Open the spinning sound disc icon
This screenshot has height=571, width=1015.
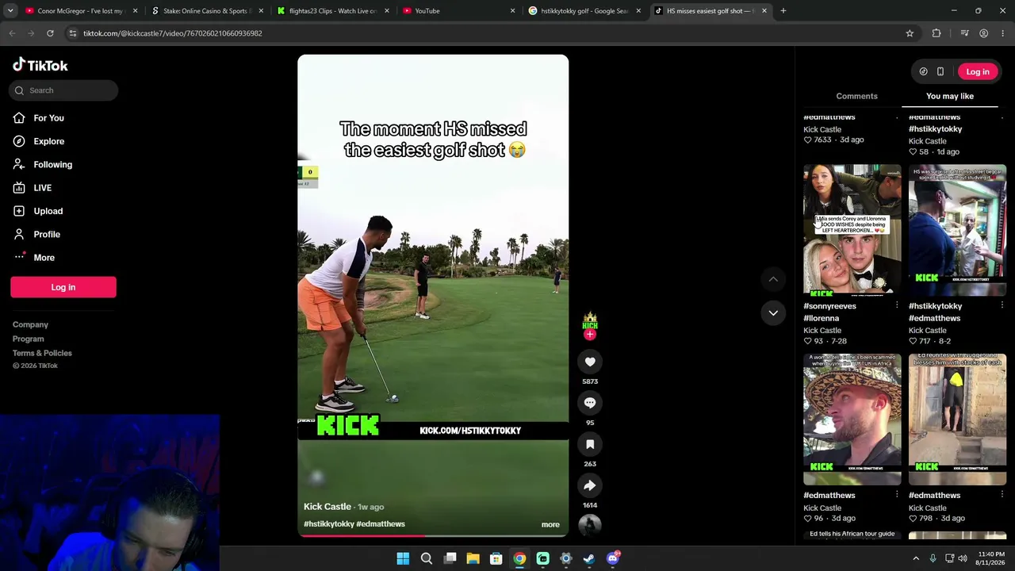point(590,524)
